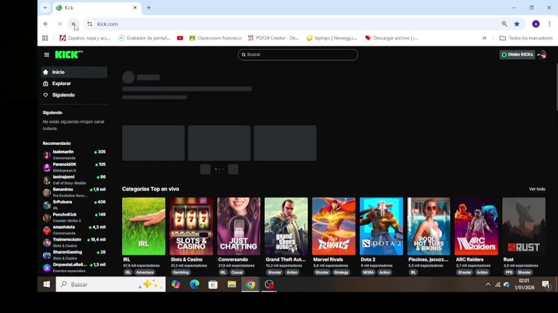
Task: Open the Just Chatting category thumbnail
Action: coord(239,226)
